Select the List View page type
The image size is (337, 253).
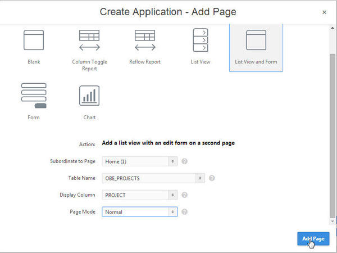click(x=201, y=47)
